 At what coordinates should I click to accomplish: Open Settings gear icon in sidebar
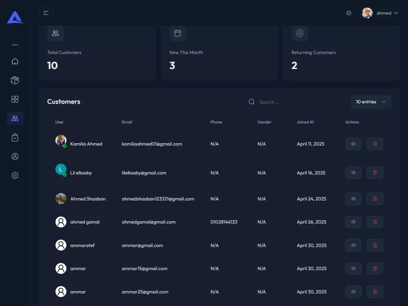coord(15,175)
